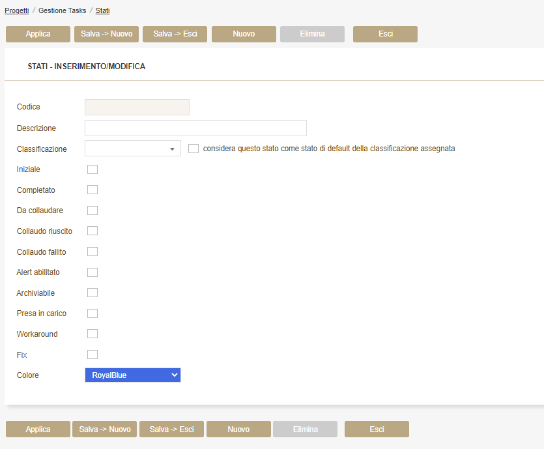This screenshot has height=449, width=544.
Task: Open the Stati breadcrumb link
Action: 102,11
